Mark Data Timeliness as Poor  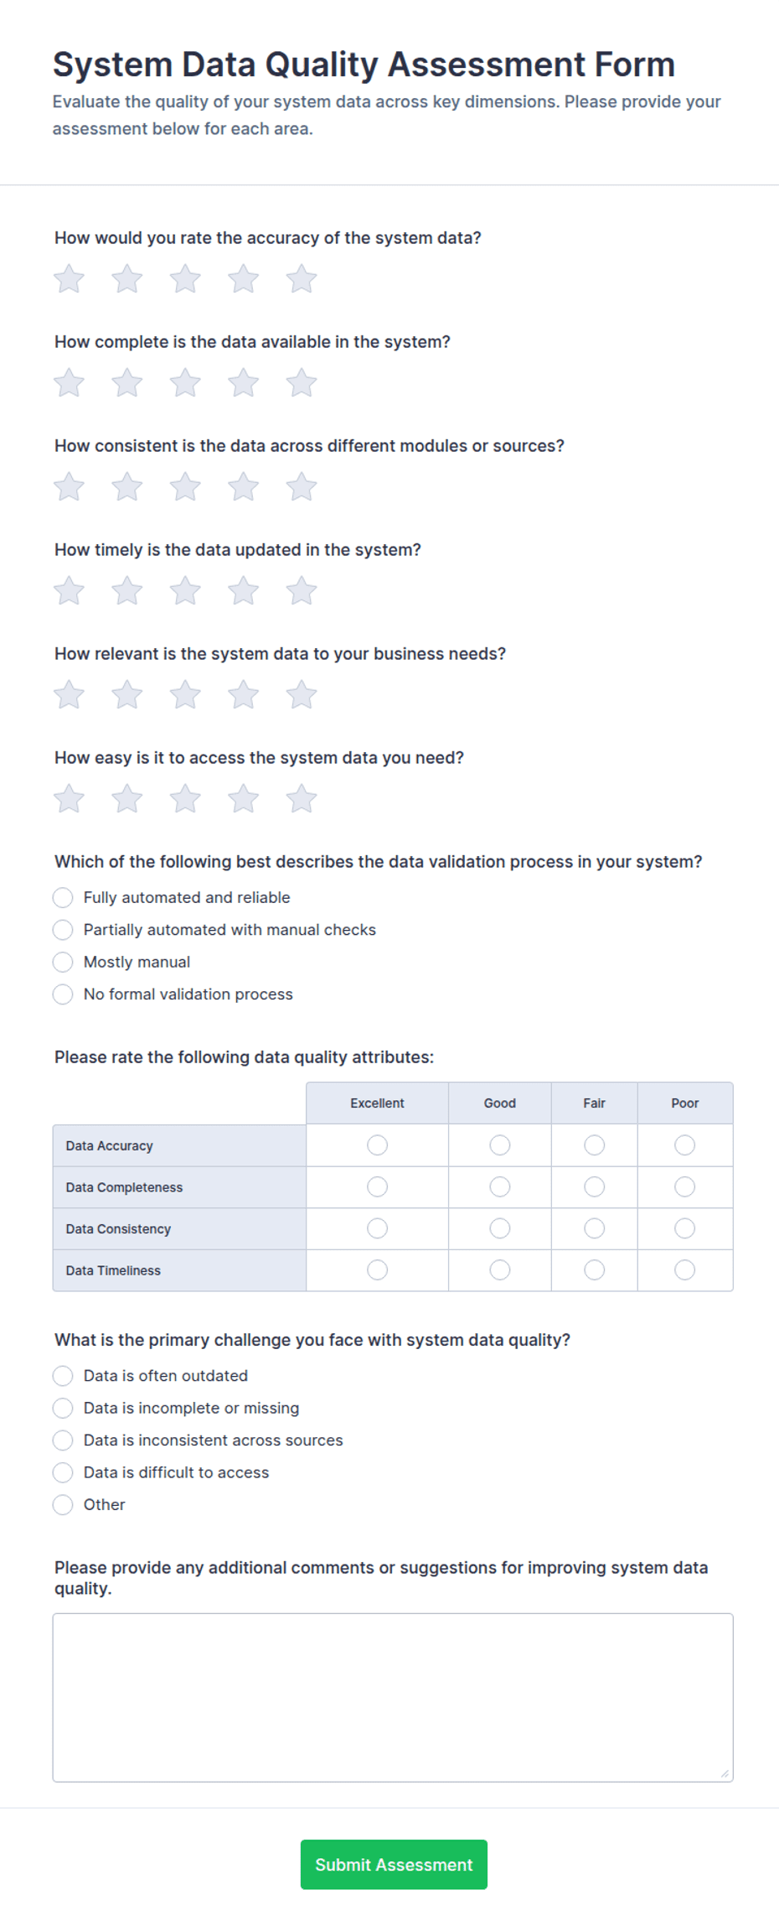click(685, 1270)
